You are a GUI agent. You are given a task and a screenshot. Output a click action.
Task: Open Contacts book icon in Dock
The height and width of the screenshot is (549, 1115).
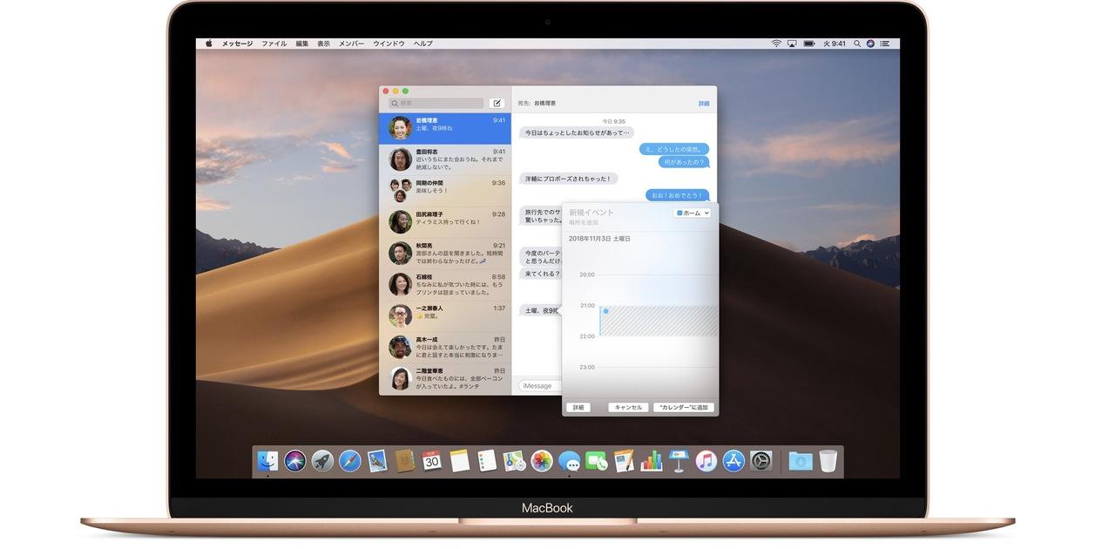coord(404,461)
